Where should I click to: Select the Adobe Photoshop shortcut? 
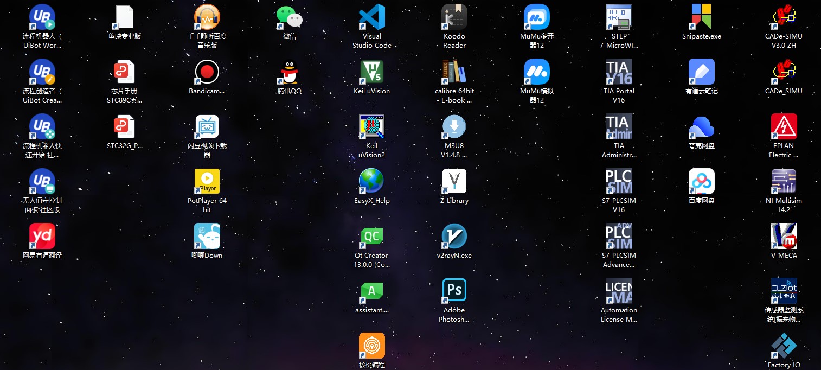pos(454,291)
